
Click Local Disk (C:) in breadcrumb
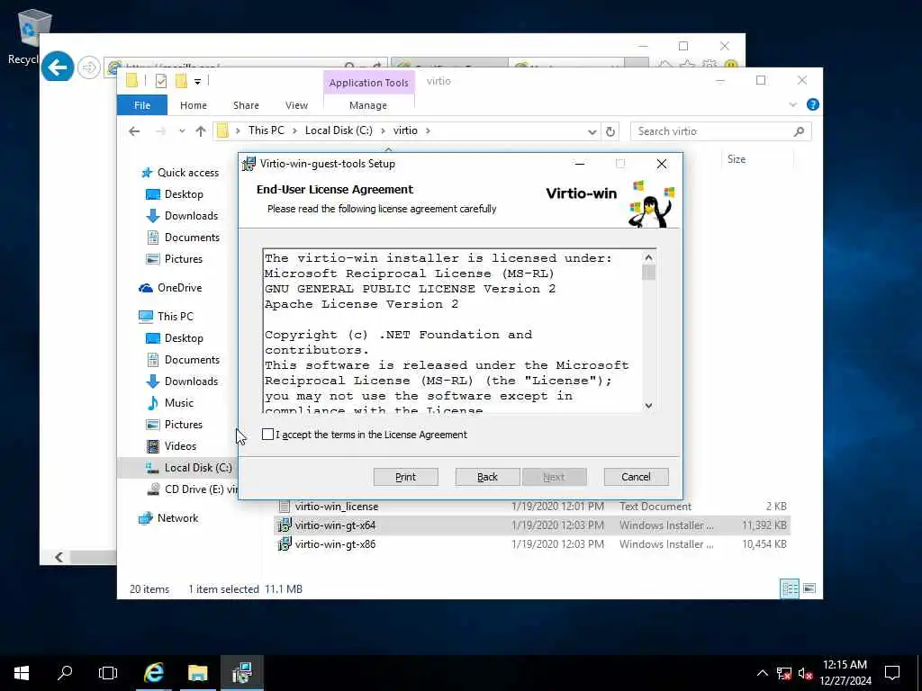click(x=339, y=130)
